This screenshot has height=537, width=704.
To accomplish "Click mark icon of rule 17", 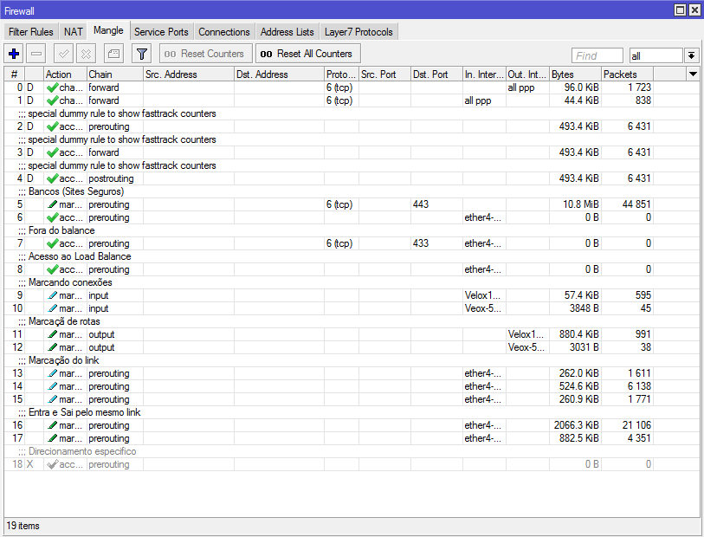I will click(x=52, y=438).
